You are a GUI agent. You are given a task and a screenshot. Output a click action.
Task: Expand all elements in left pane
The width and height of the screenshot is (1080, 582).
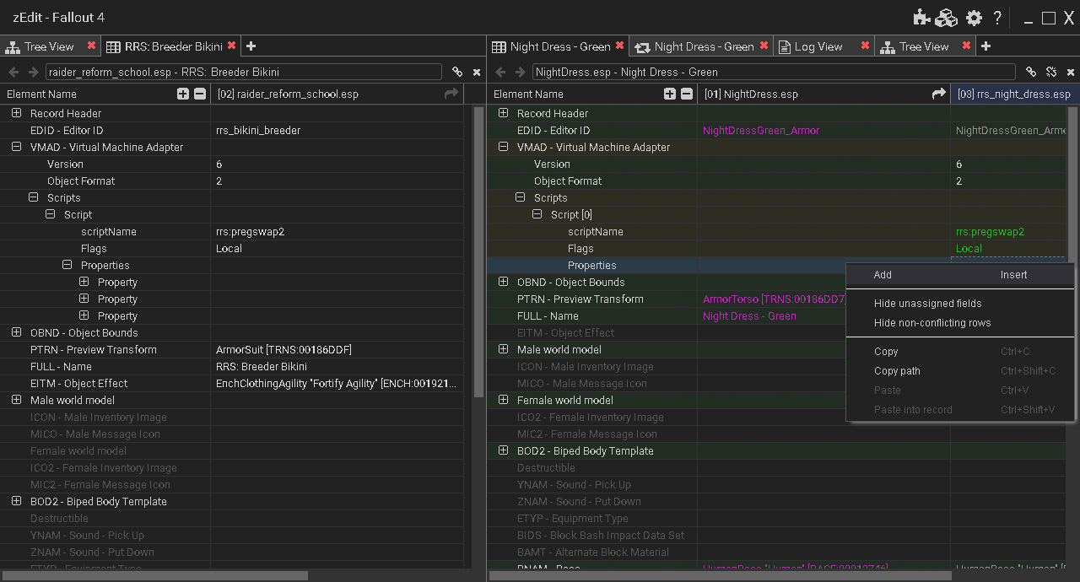[183, 94]
